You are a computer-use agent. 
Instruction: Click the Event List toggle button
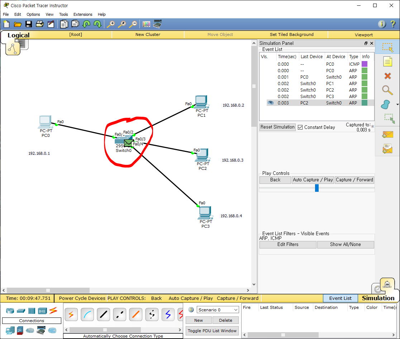coord(340,298)
